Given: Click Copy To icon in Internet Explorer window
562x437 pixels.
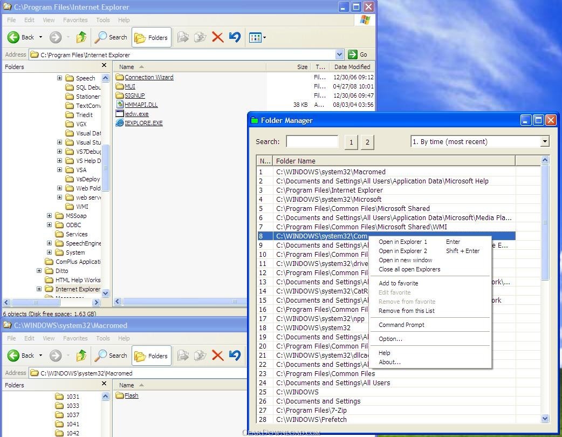Looking at the screenshot, I should 200,37.
